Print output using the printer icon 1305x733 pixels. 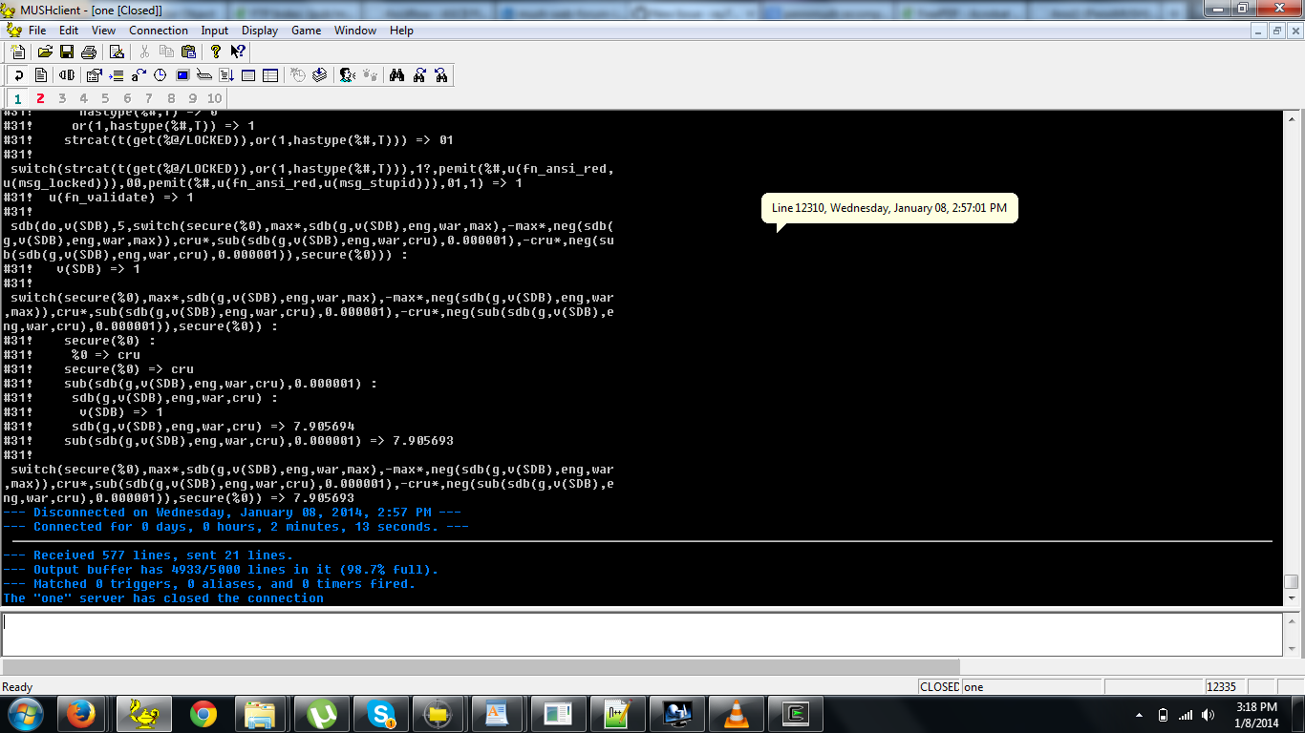[x=89, y=52]
